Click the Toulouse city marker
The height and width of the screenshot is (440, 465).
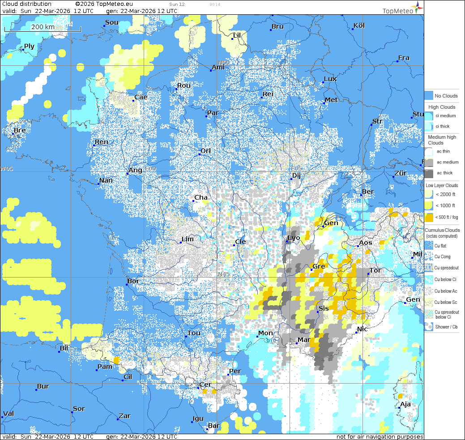[x=186, y=337]
